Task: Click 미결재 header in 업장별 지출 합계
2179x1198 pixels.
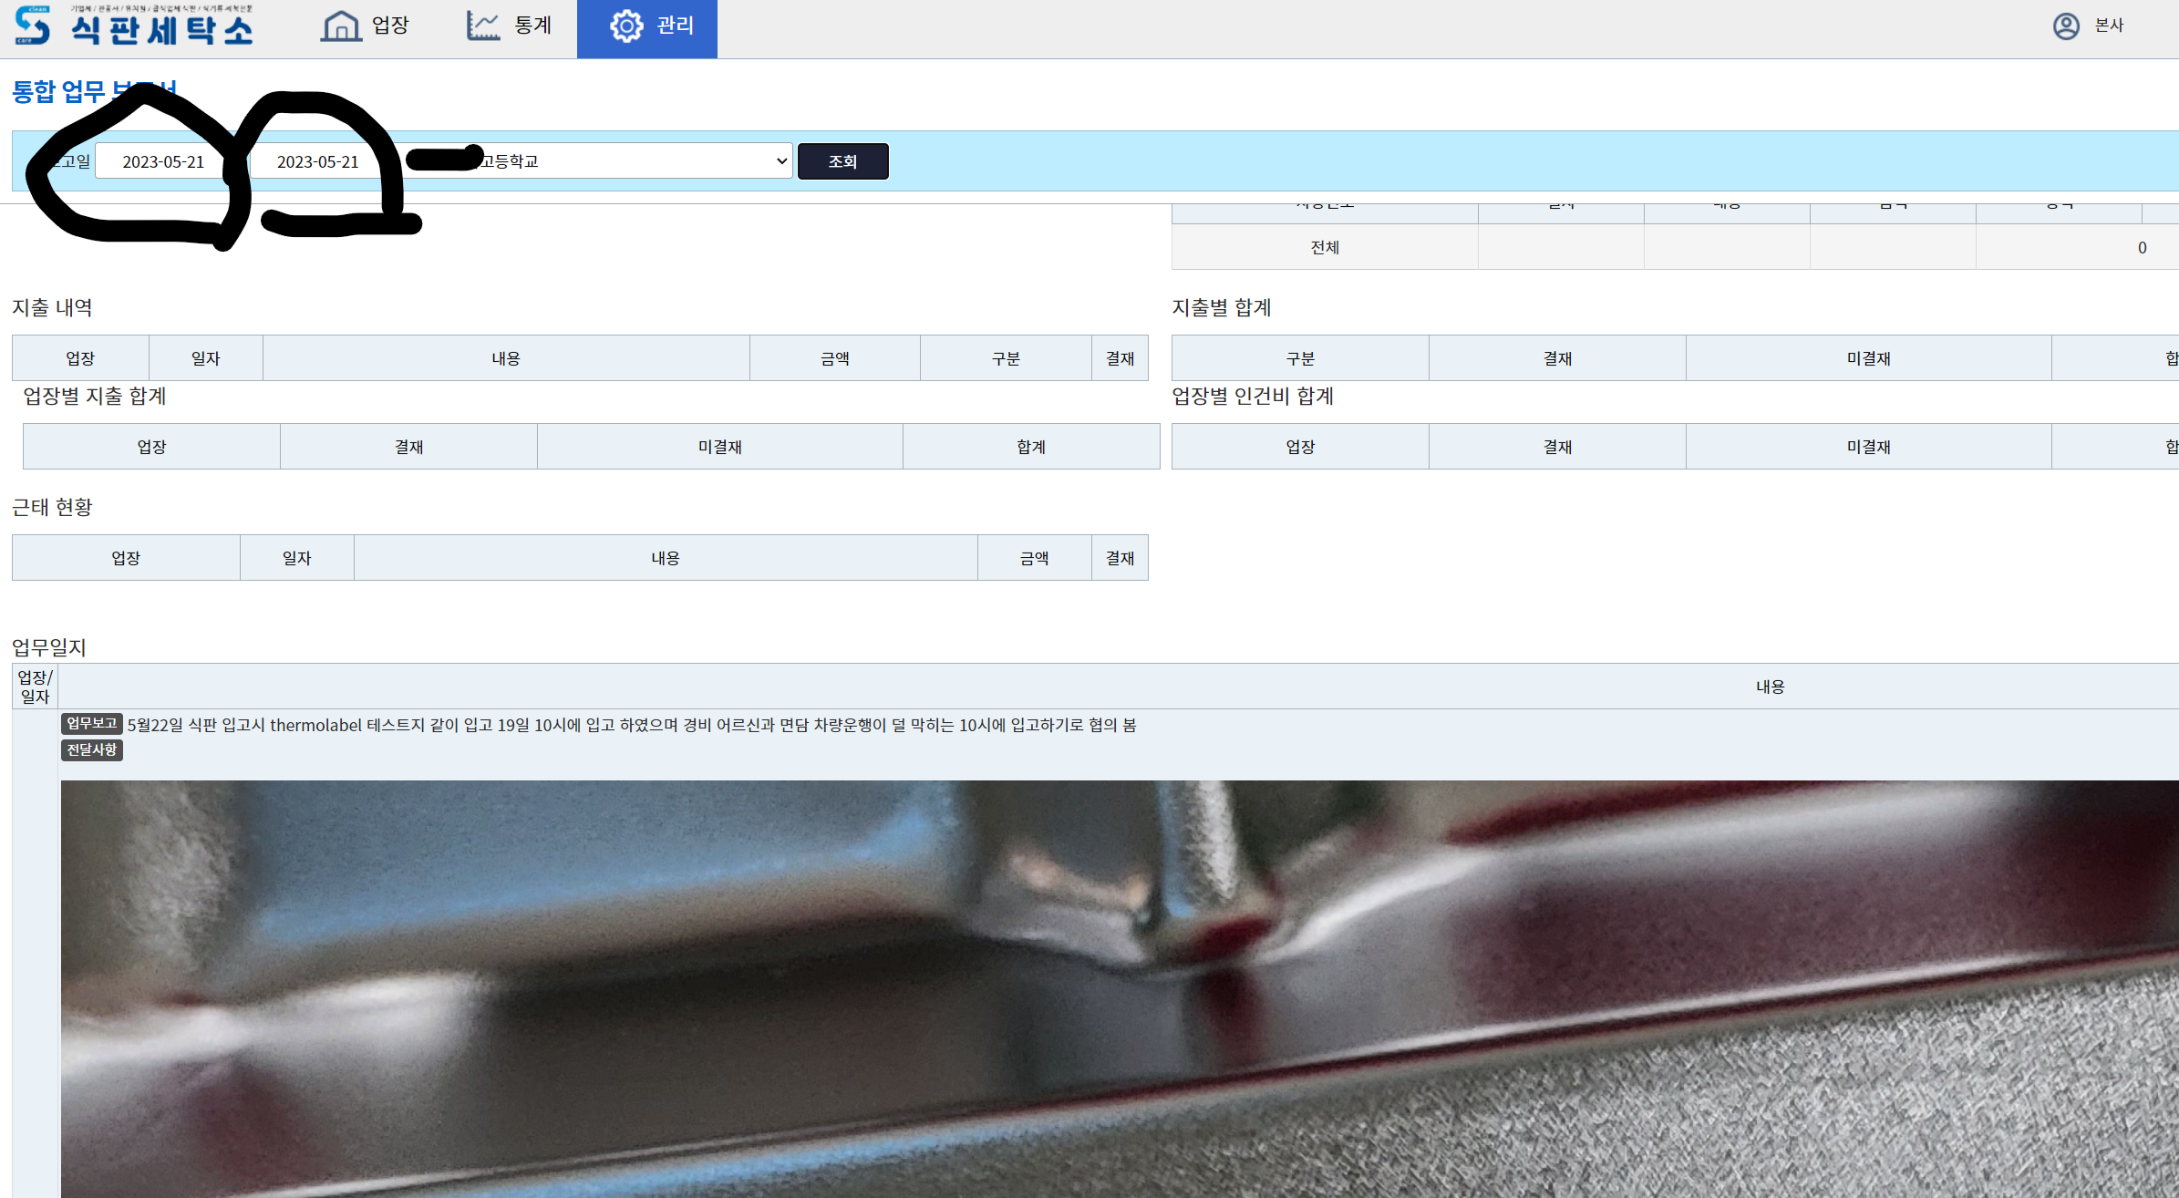Action: [x=719, y=447]
